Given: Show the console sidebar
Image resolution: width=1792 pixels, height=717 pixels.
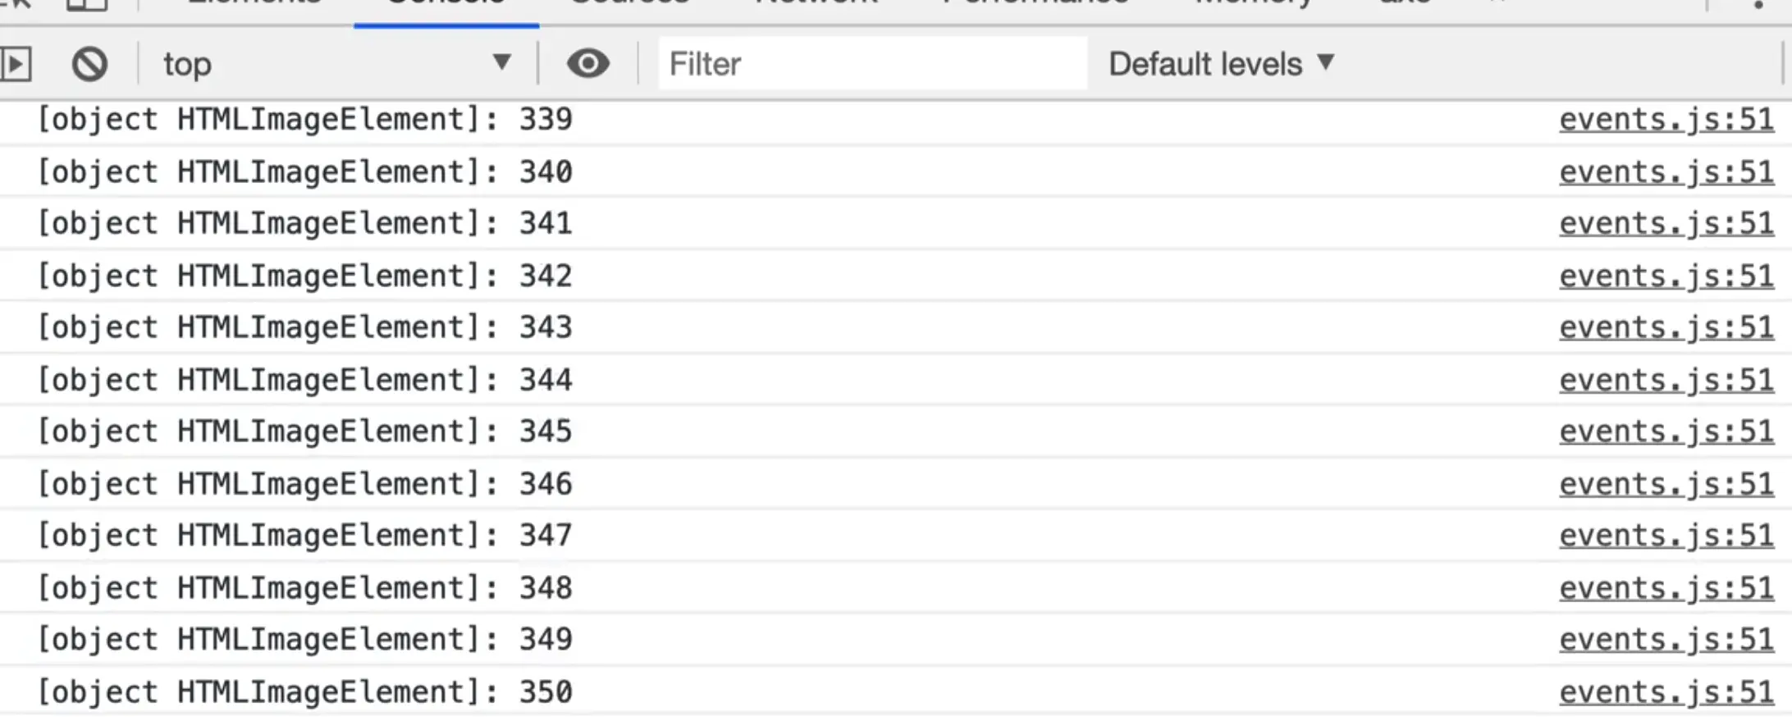Looking at the screenshot, I should 16,64.
